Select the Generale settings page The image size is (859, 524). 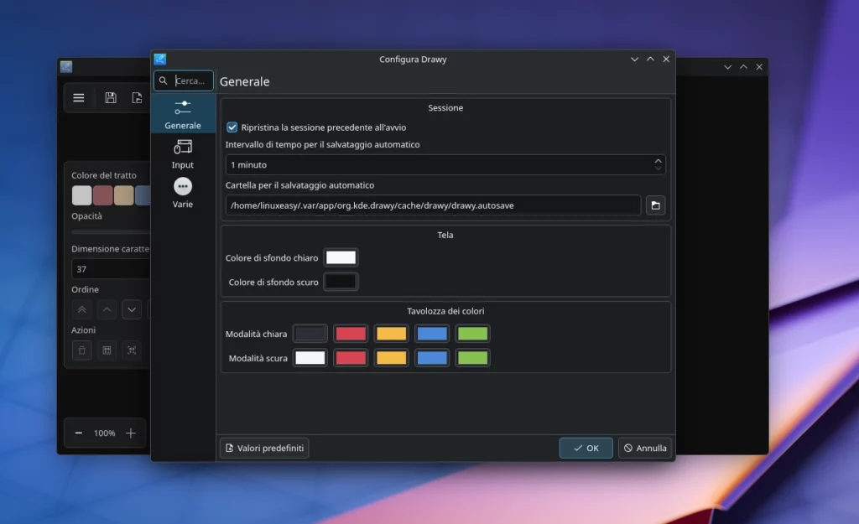point(183,114)
